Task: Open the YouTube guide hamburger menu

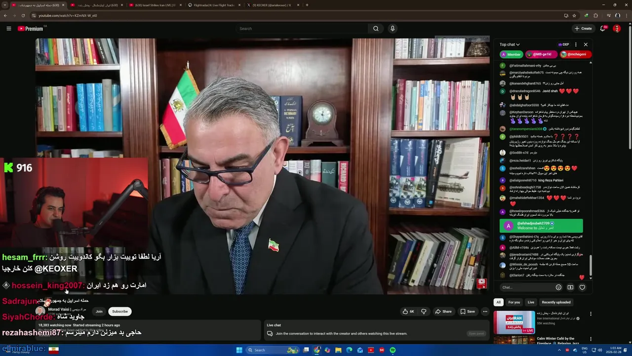Action: coord(9,29)
